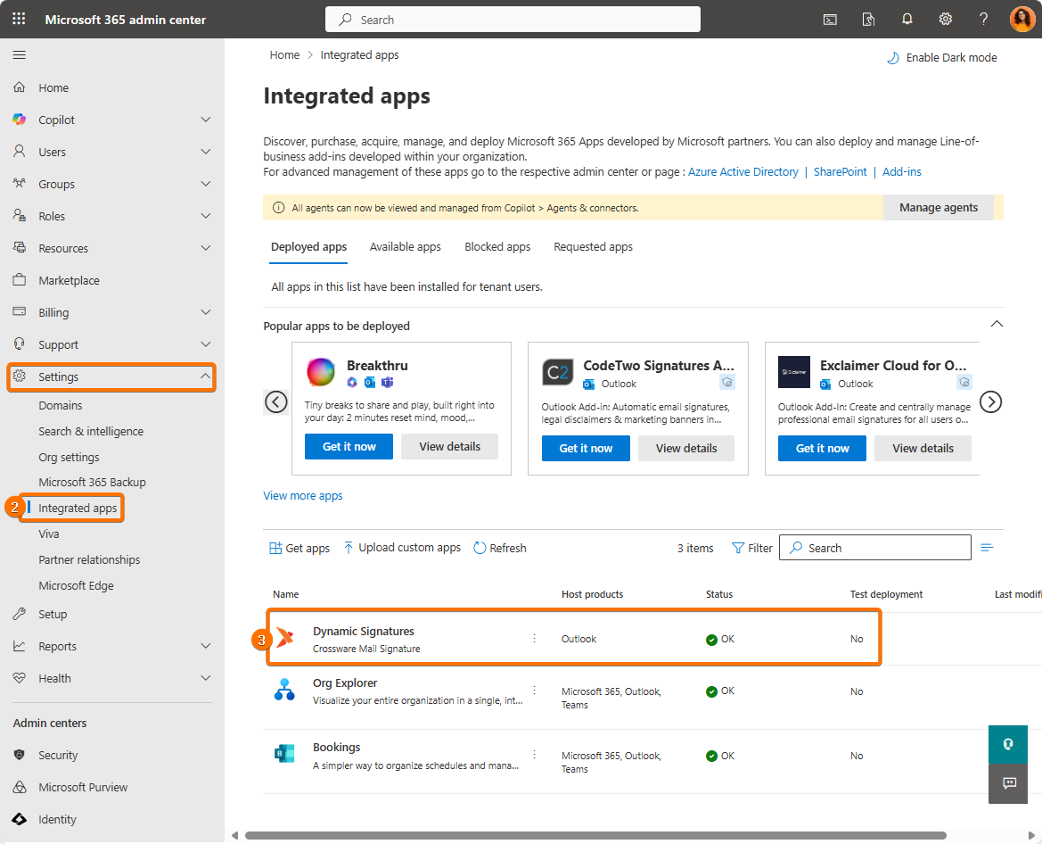Image resolution: width=1042 pixels, height=844 pixels.
Task: Collapse the navigation hamburger menu
Action: (x=19, y=55)
